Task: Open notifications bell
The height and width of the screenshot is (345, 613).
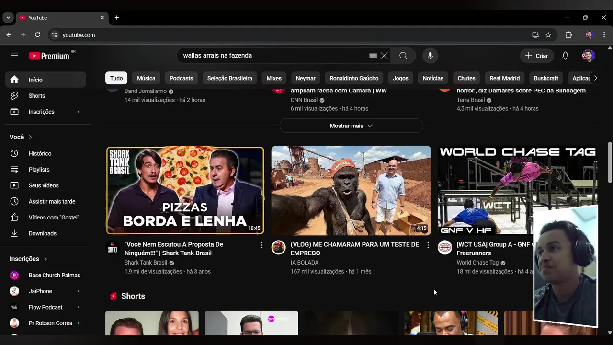Action: [565, 56]
